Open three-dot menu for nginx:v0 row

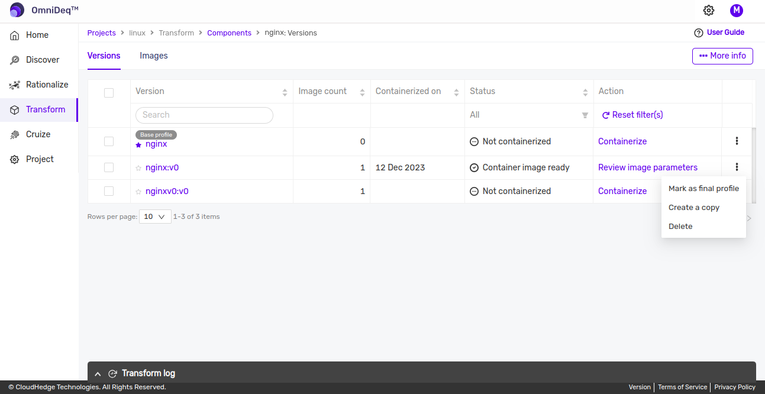737,167
